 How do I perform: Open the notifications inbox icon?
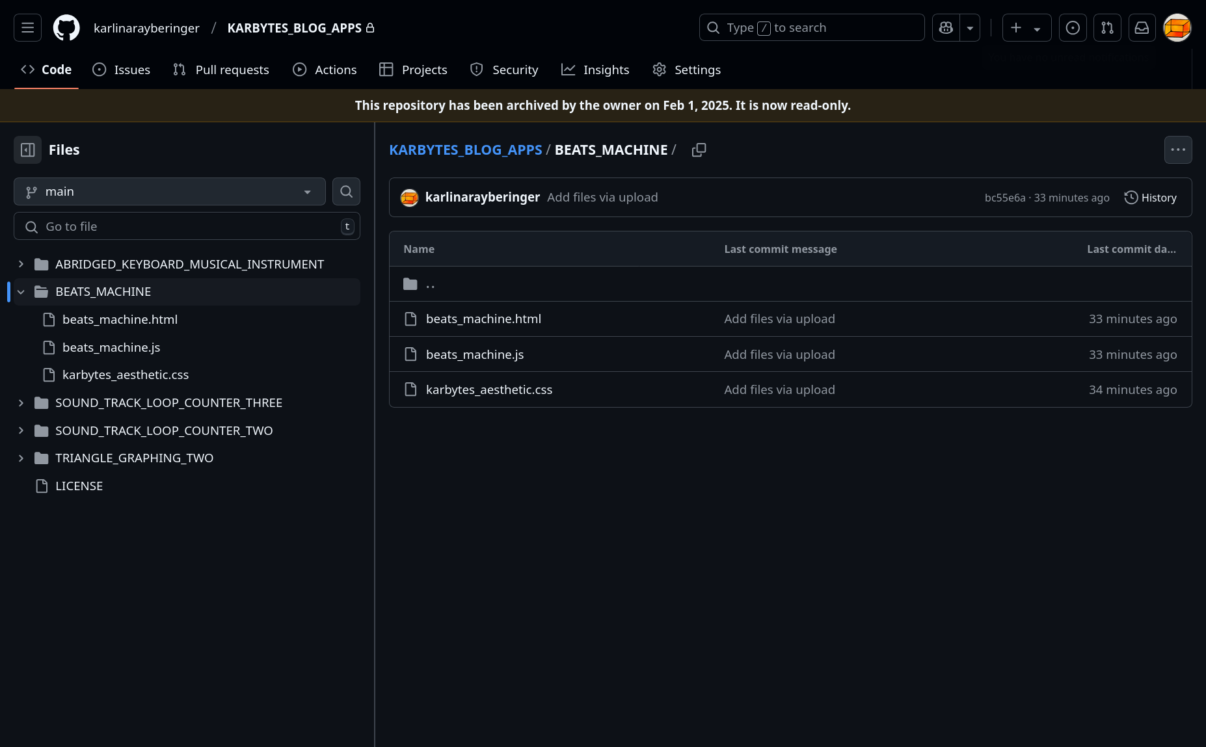(1142, 27)
